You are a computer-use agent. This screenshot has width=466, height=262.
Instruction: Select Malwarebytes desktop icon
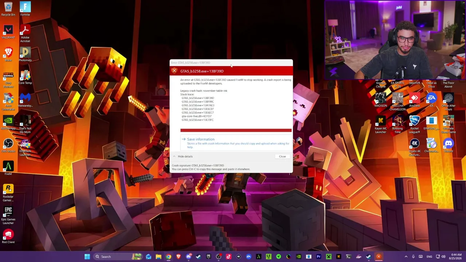(25, 100)
